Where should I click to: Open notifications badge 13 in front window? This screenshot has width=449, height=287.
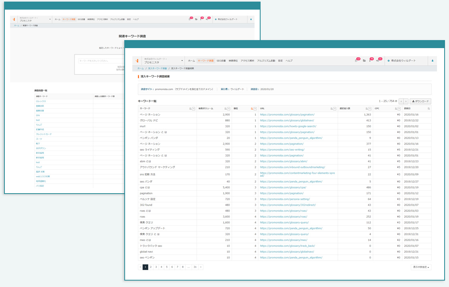357,60
